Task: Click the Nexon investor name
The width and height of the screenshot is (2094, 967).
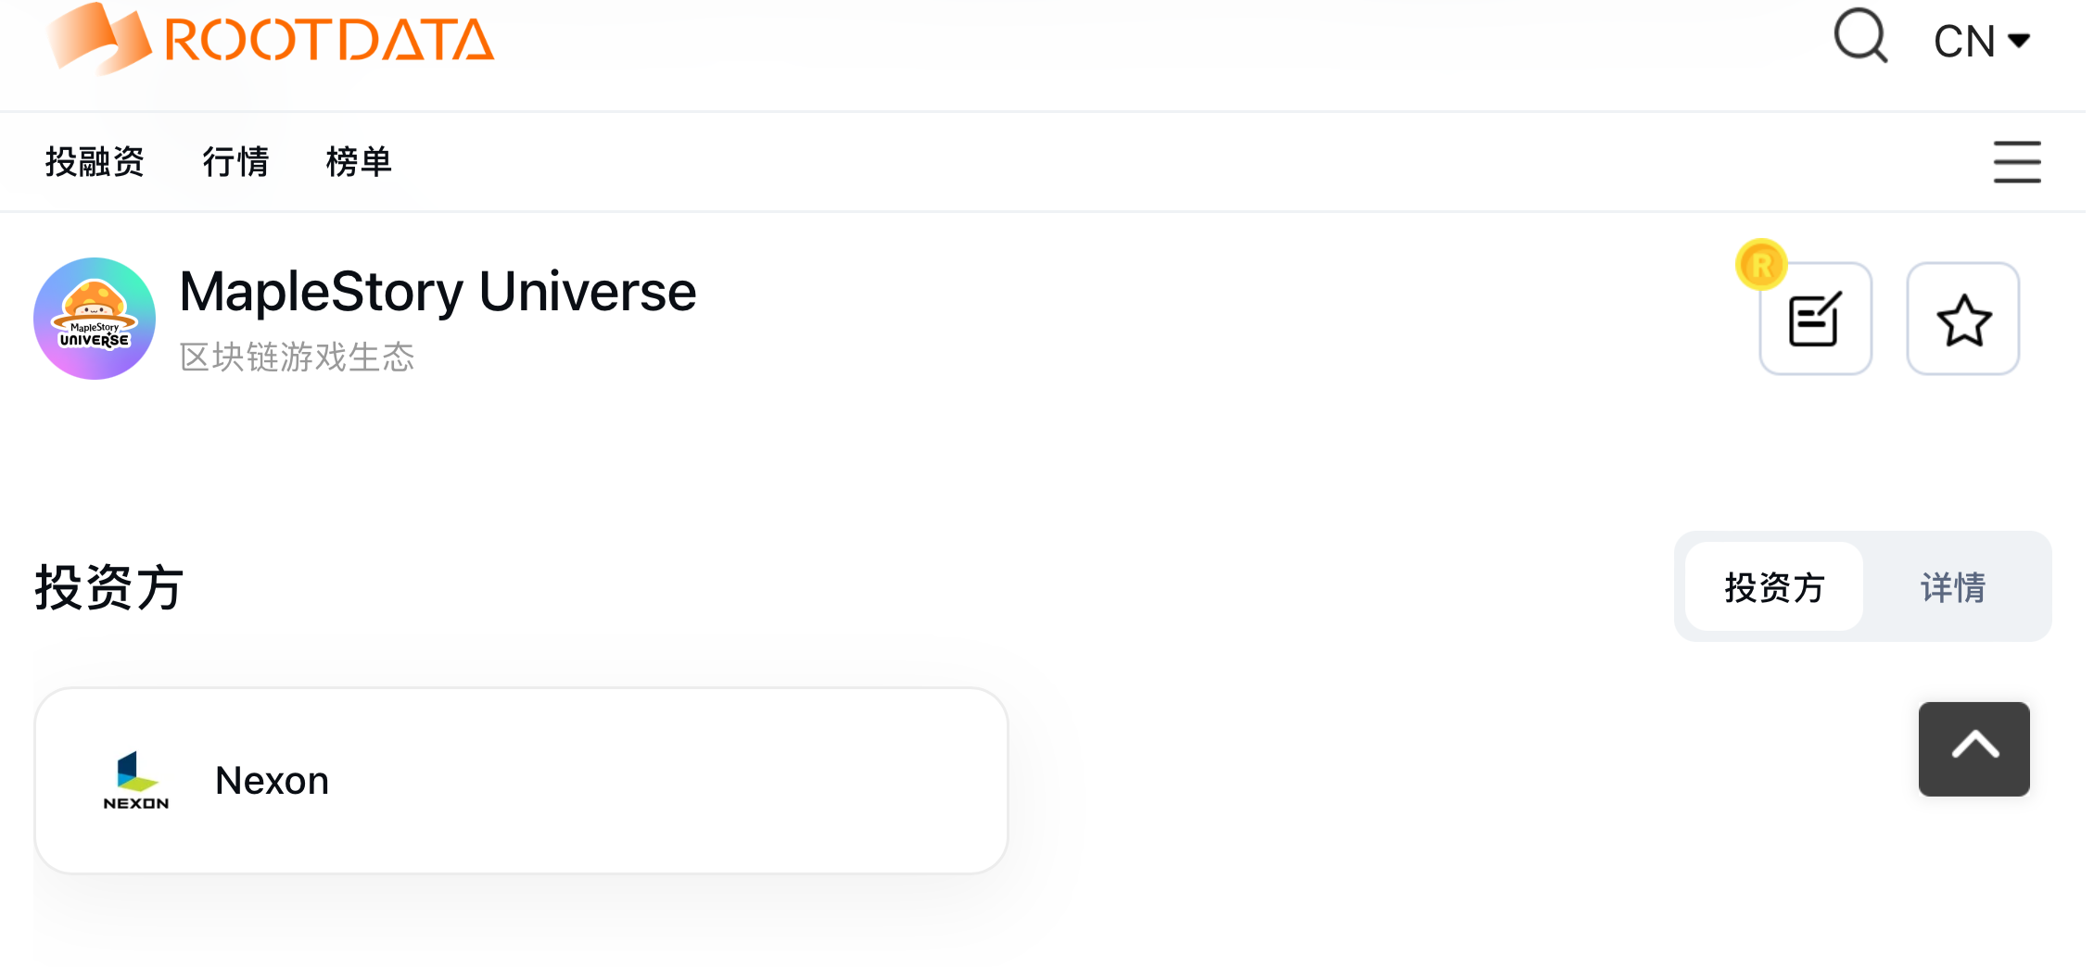Action: coord(272,781)
